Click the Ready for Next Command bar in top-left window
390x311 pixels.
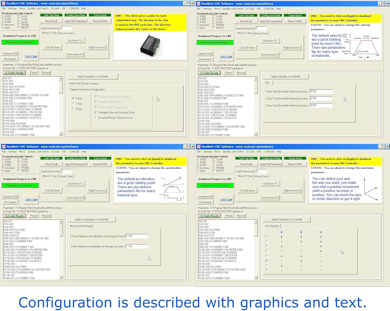[20, 42]
